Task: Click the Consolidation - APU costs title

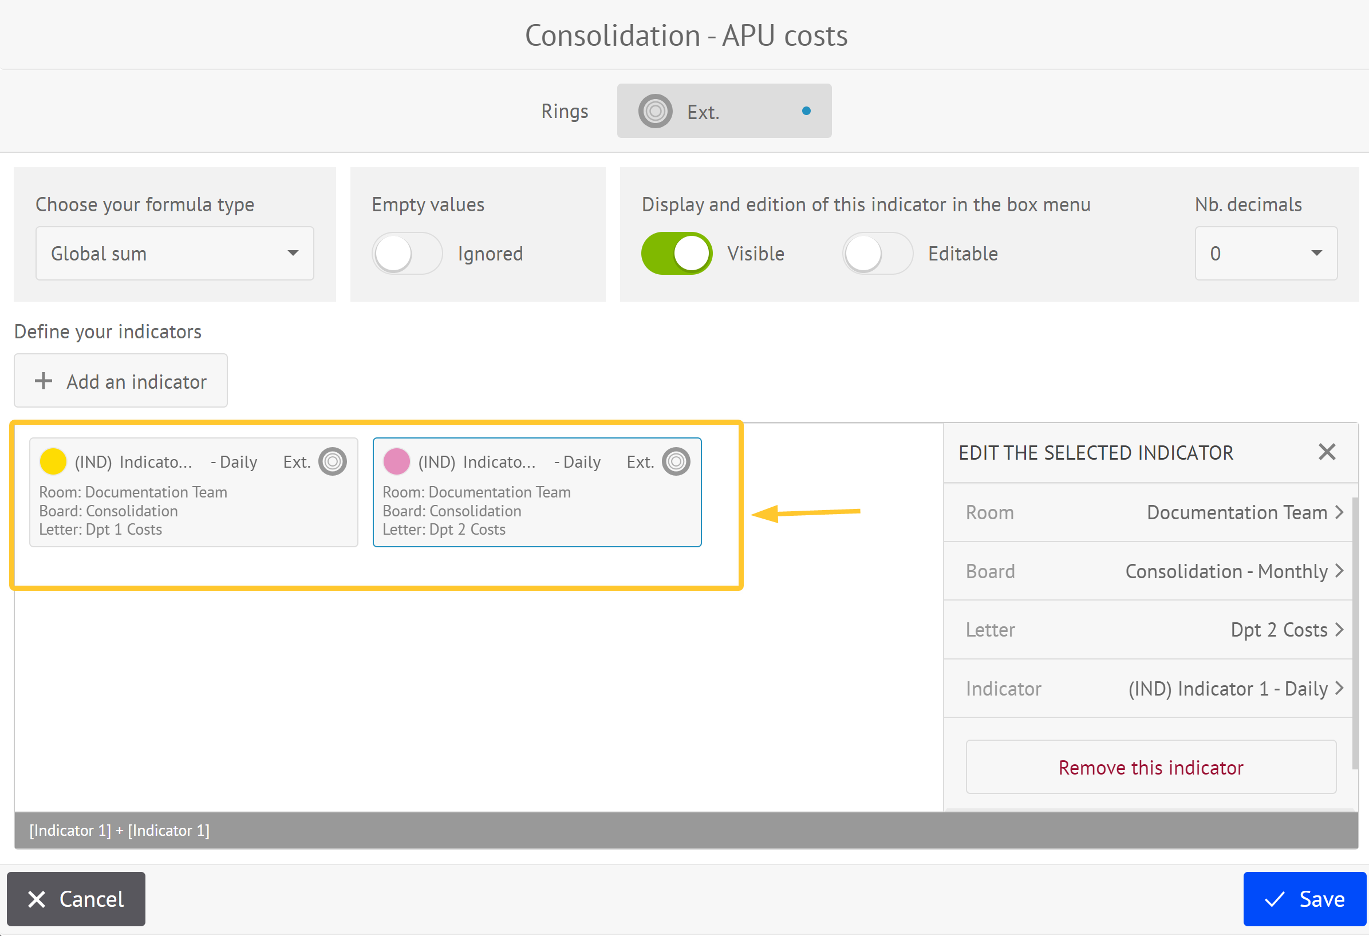Action: [x=687, y=35]
